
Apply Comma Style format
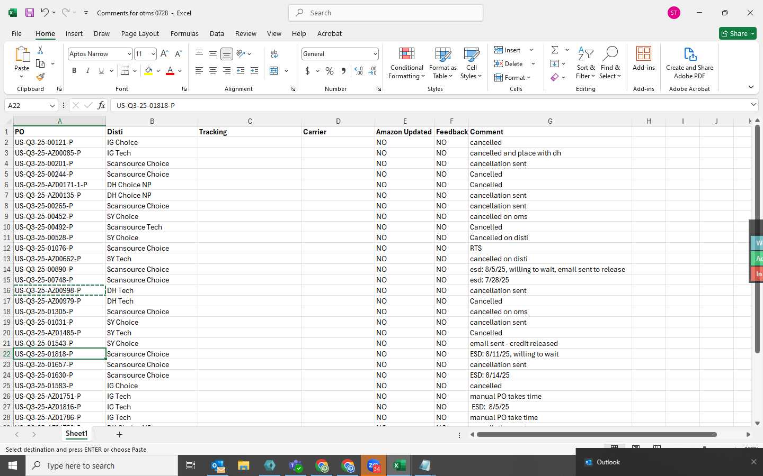click(343, 71)
